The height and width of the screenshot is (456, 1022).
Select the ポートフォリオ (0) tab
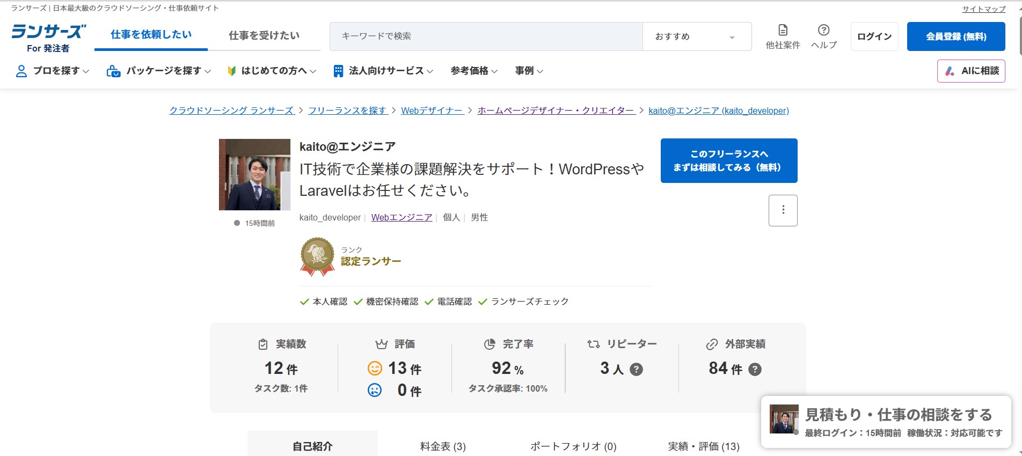(573, 446)
